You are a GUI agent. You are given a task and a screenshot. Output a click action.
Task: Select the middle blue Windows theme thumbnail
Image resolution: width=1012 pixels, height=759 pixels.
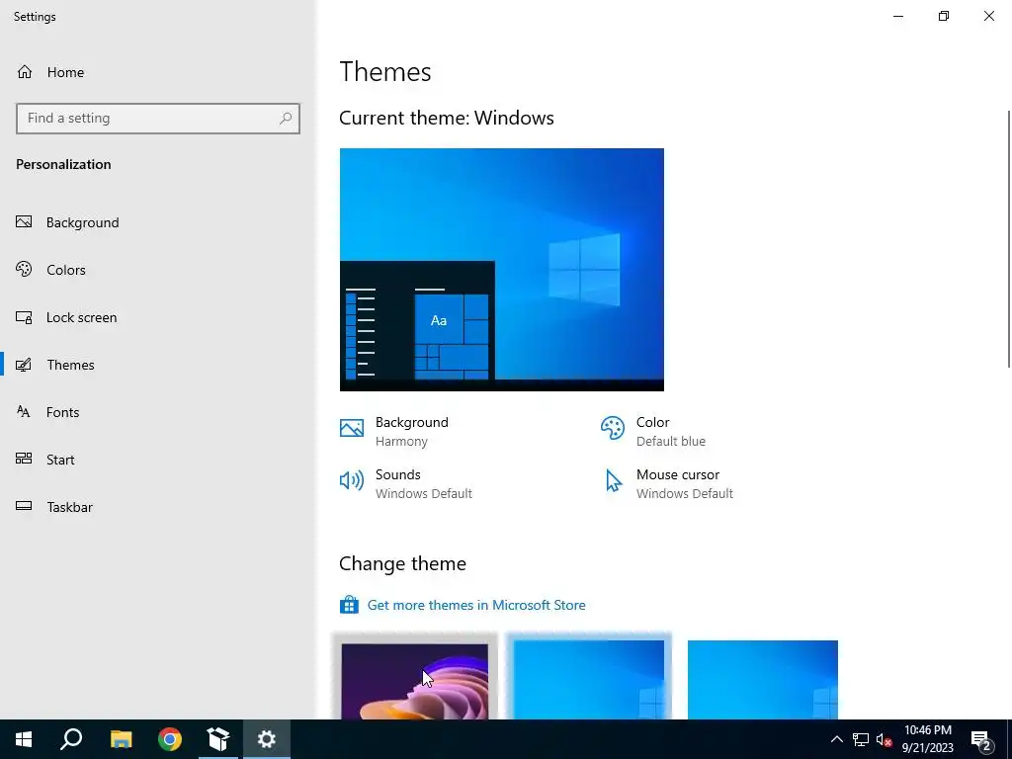tap(589, 680)
